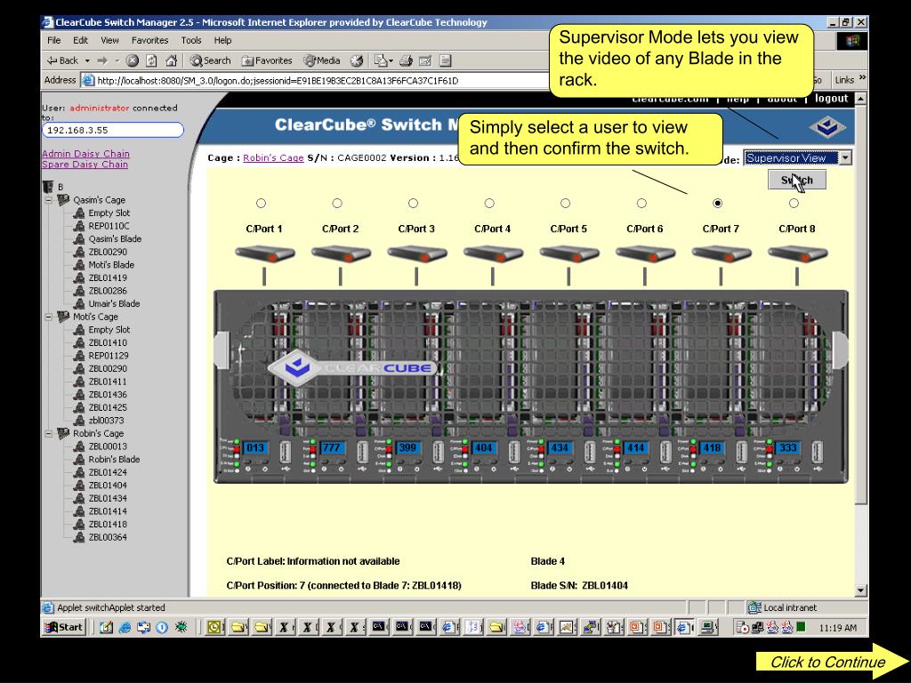Select the C/Port 8 radio button

click(x=794, y=204)
